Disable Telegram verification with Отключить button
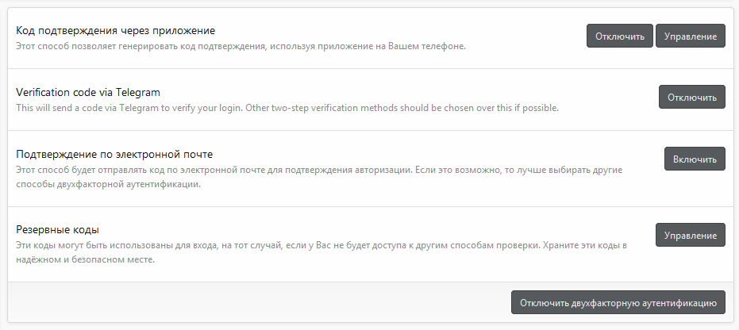This screenshot has height=330, width=739. pyautogui.click(x=691, y=97)
